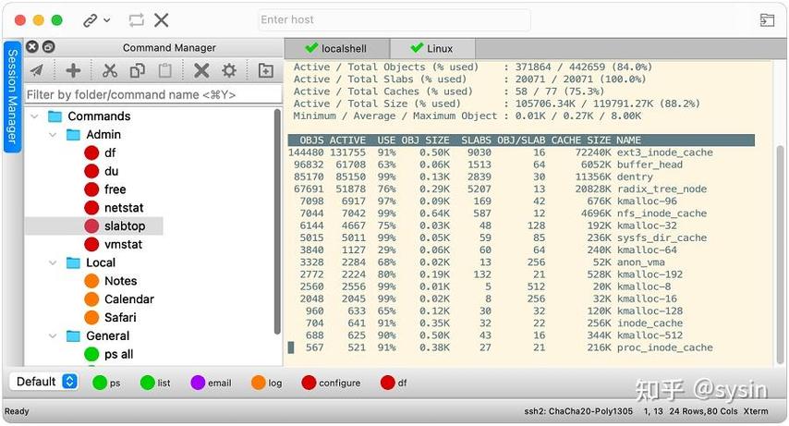Run the configure button bar command
789x426 pixels.
tap(331, 383)
